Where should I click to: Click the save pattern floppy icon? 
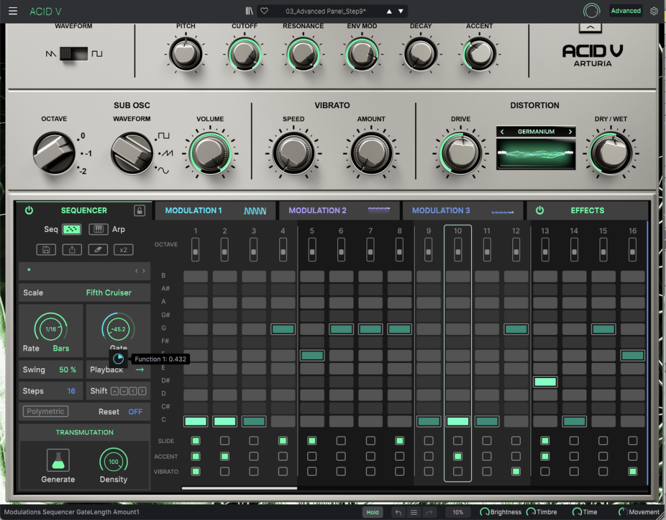tap(46, 250)
